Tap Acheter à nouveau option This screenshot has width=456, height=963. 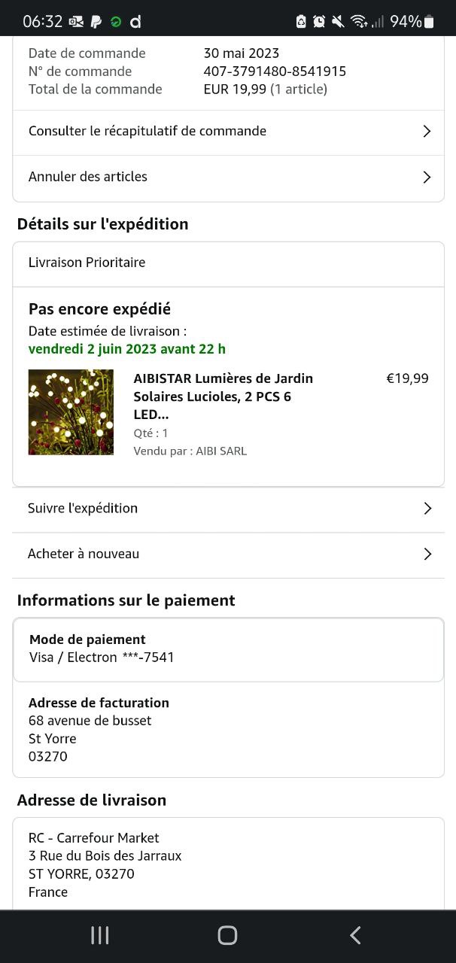pos(84,554)
